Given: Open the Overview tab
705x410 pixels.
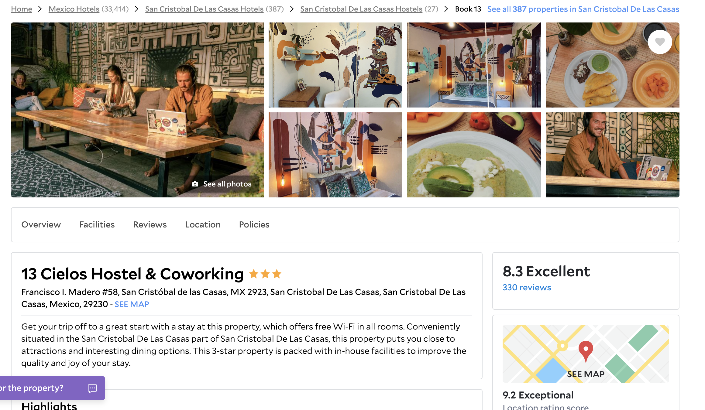Looking at the screenshot, I should 41,224.
